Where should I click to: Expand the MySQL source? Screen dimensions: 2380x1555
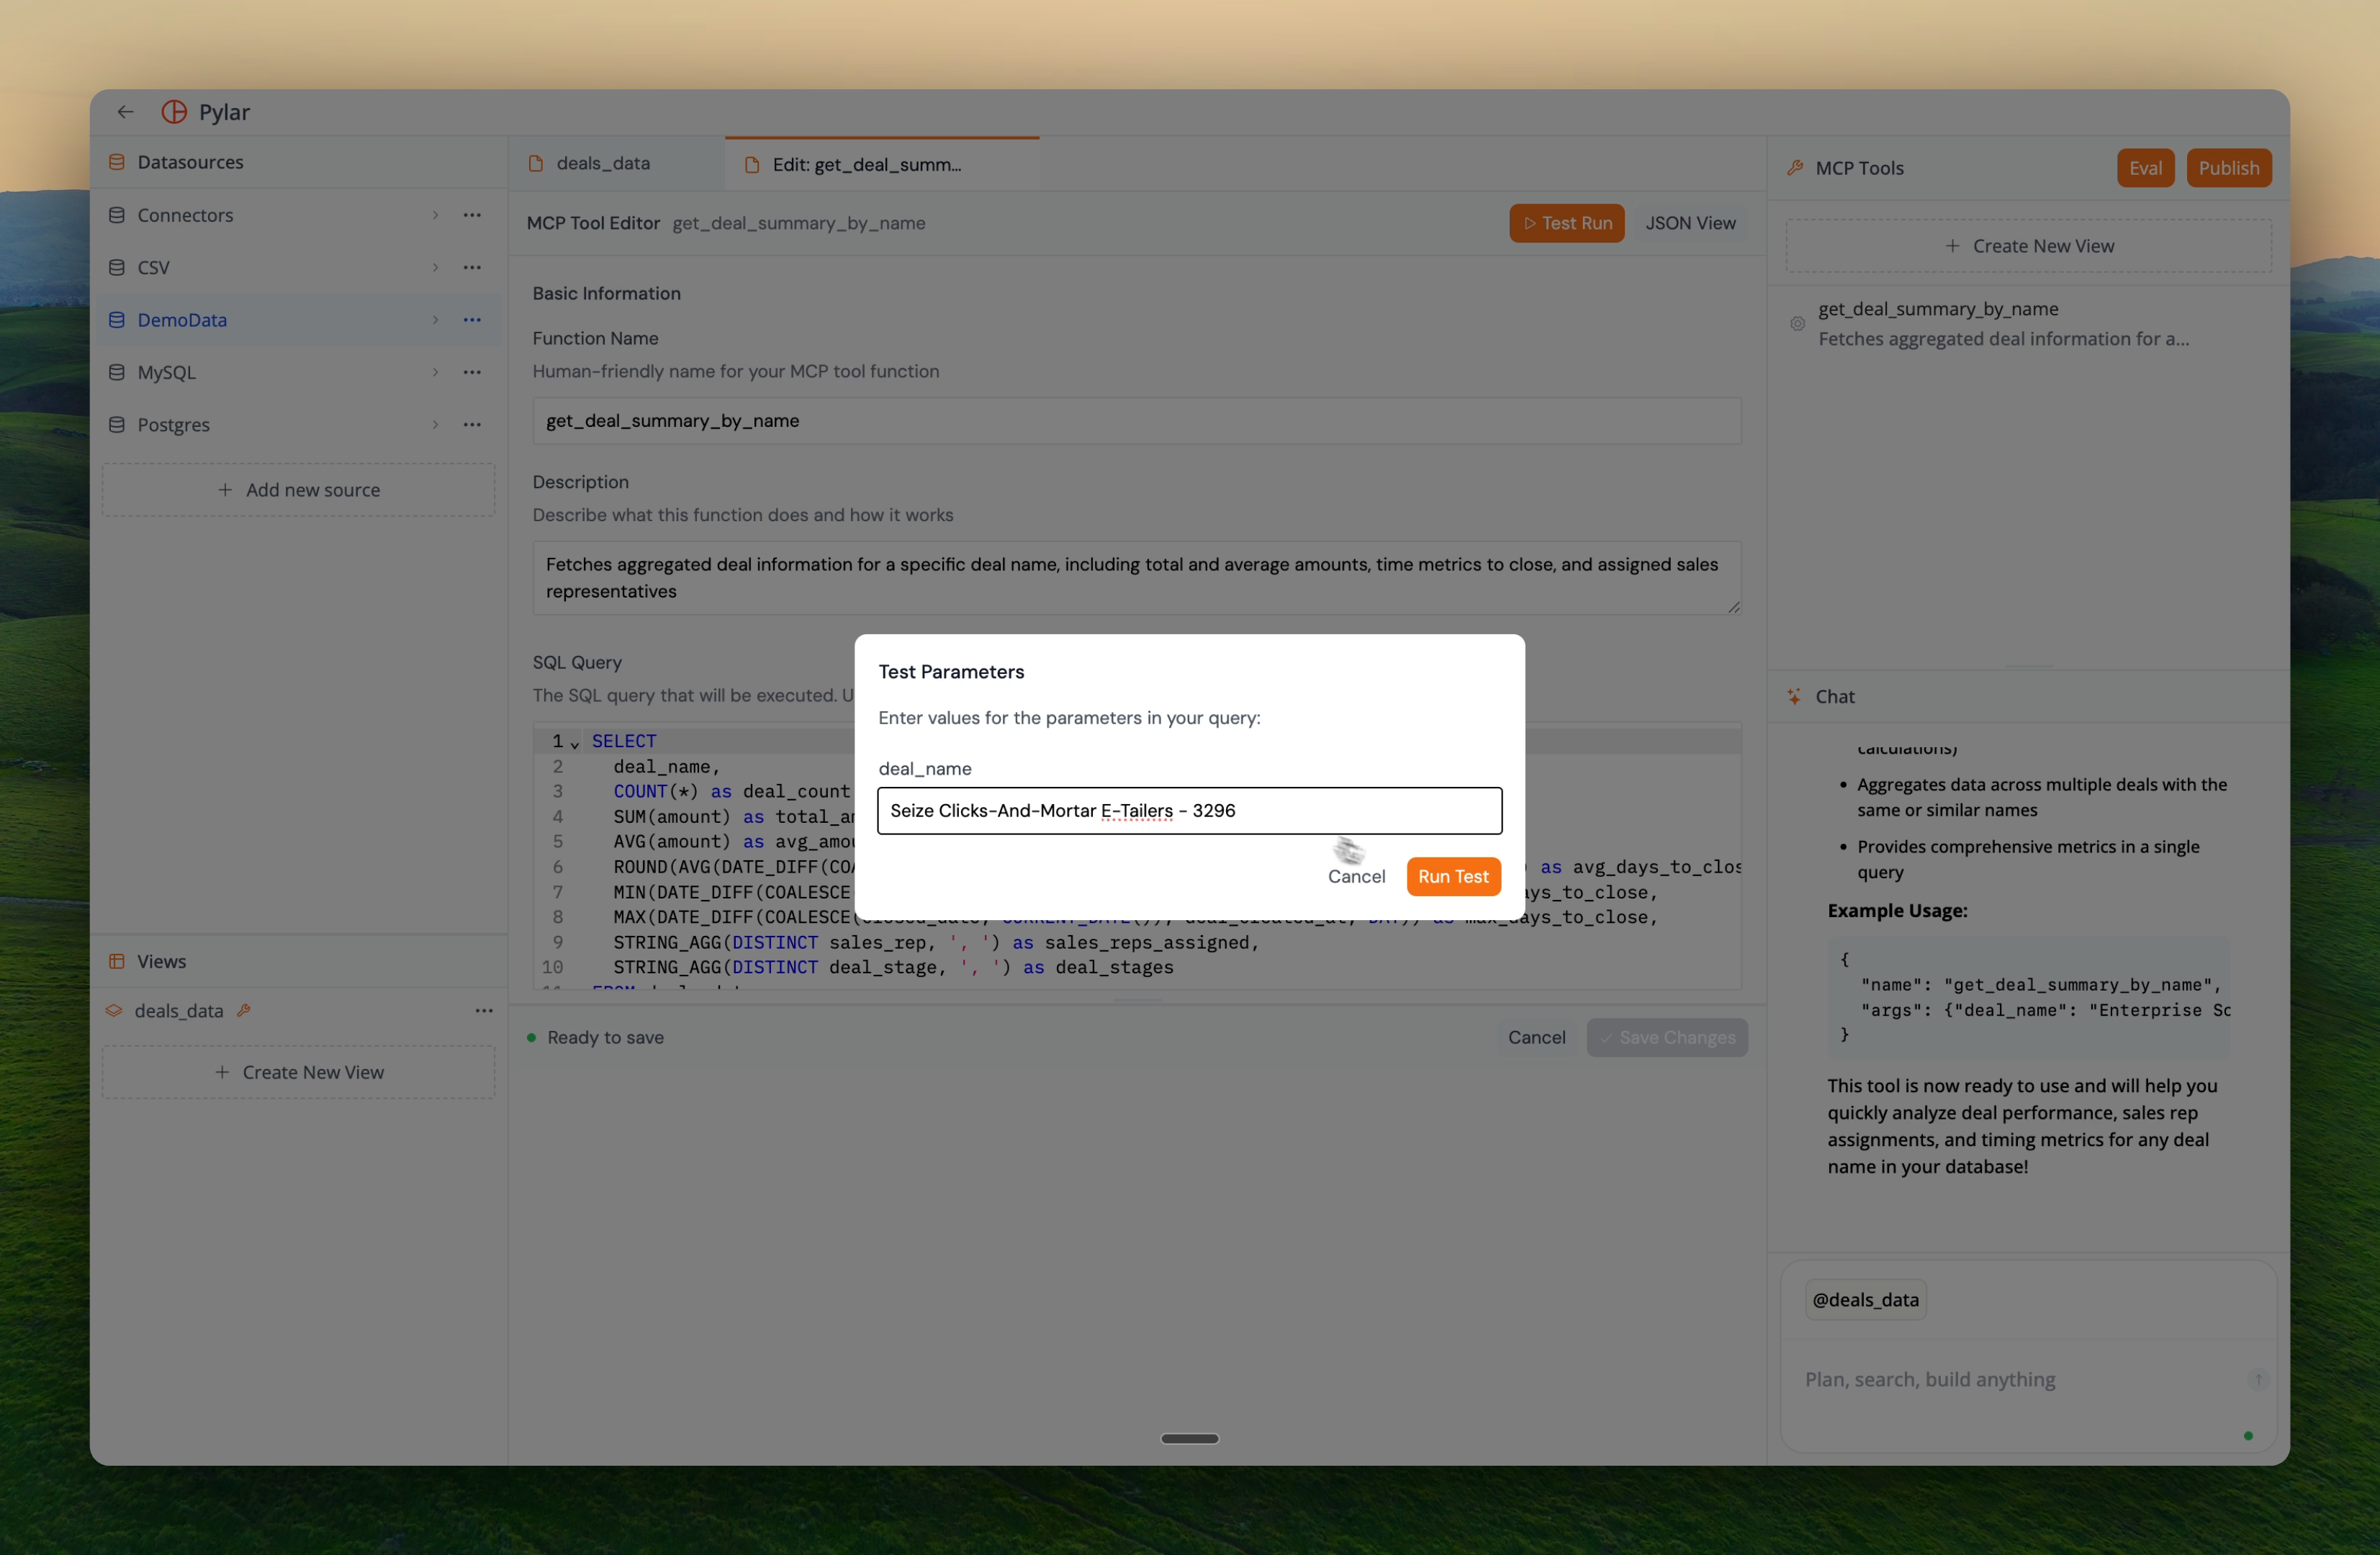[435, 372]
